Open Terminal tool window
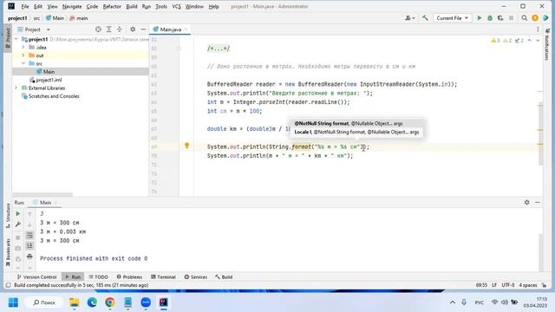This screenshot has width=555, height=312. tap(163, 276)
